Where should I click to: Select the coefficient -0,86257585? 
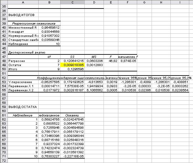coord(49,82)
